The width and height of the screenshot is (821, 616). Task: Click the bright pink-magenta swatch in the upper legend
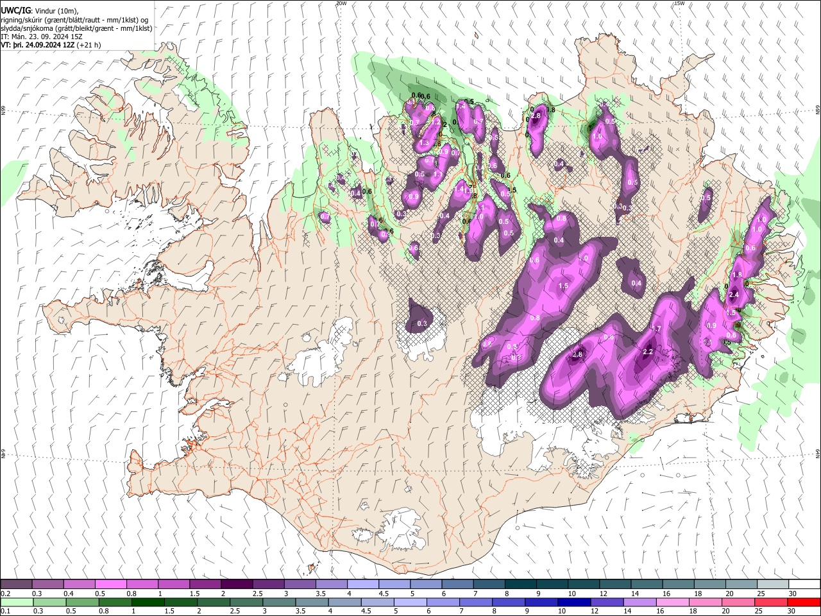(111, 584)
